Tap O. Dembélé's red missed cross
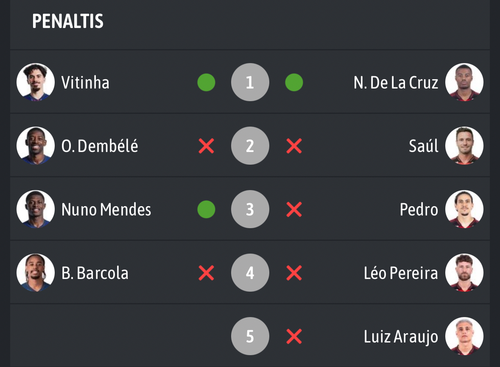The height and width of the screenshot is (367, 500). 206,146
